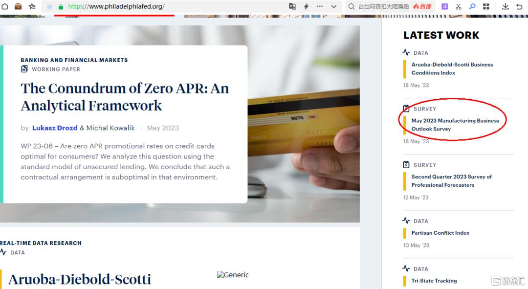Click the survey clipboard icon above May 2023 Manufacturing
The height and width of the screenshot is (289, 528).
coord(406,109)
